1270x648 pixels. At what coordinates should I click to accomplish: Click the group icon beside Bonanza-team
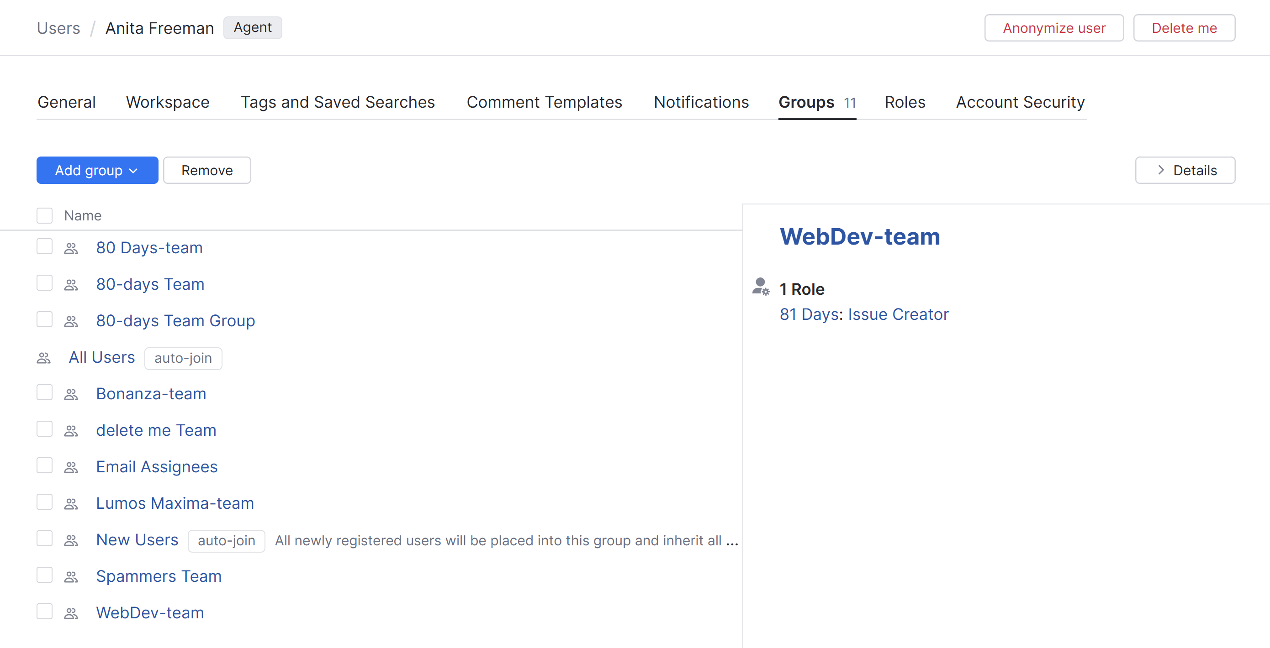click(x=70, y=394)
